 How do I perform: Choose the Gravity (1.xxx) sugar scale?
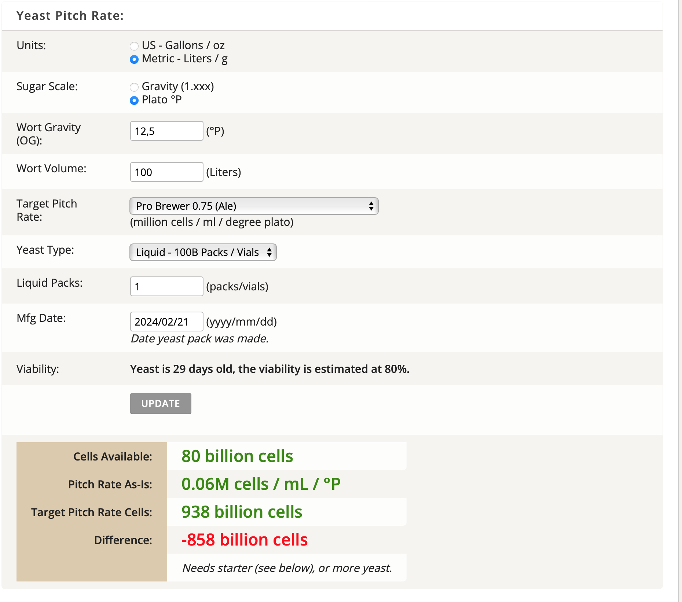pos(134,87)
